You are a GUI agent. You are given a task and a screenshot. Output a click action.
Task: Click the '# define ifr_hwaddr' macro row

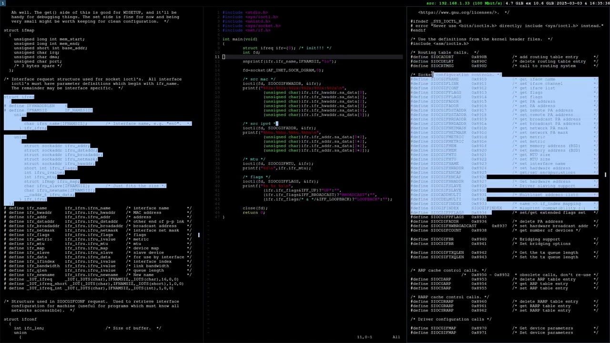point(98,212)
